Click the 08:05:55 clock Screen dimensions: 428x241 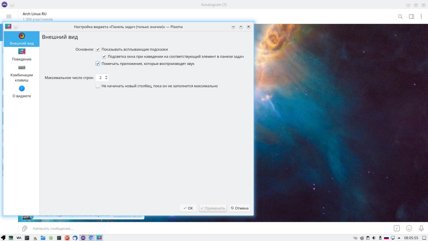pos(411,238)
